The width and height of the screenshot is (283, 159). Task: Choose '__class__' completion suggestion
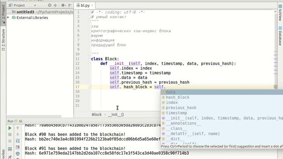click(222, 129)
